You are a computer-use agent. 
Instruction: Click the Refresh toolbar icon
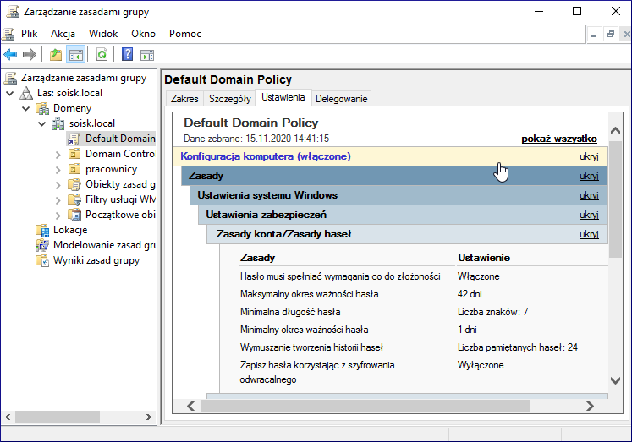click(102, 54)
